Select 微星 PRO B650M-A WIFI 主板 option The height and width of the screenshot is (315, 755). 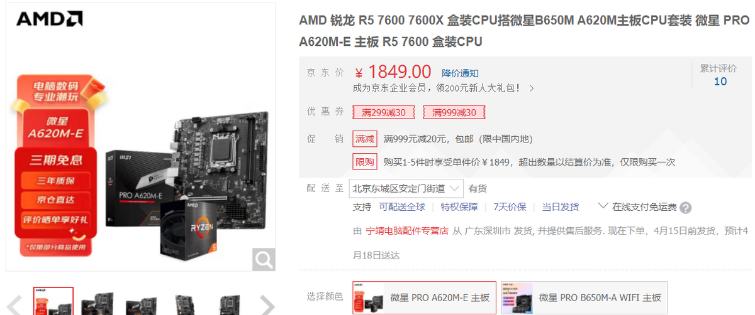[x=584, y=297]
